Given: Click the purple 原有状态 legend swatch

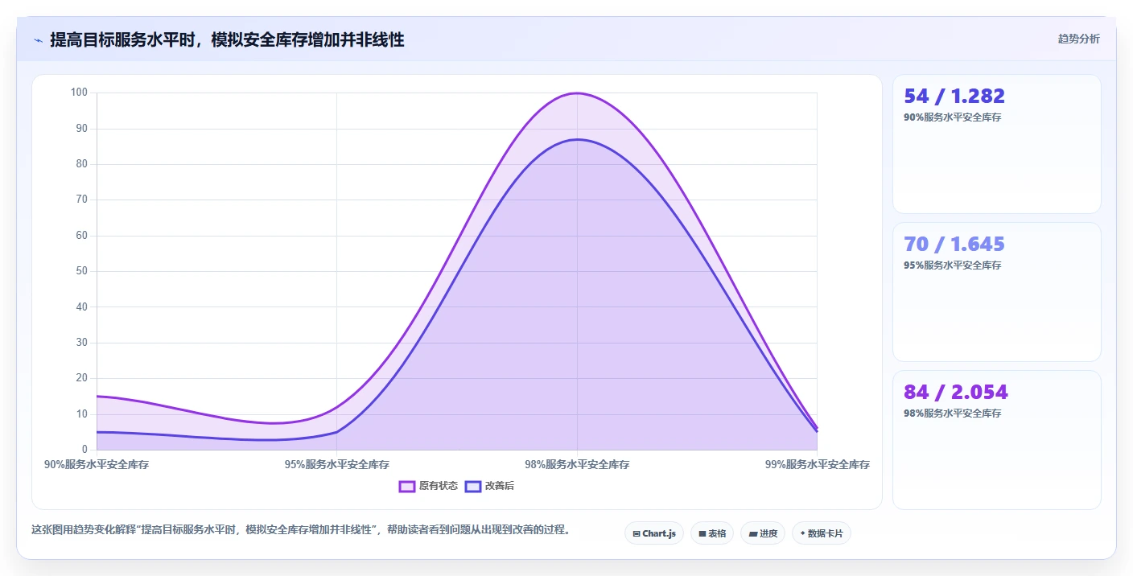Looking at the screenshot, I should click(x=407, y=486).
